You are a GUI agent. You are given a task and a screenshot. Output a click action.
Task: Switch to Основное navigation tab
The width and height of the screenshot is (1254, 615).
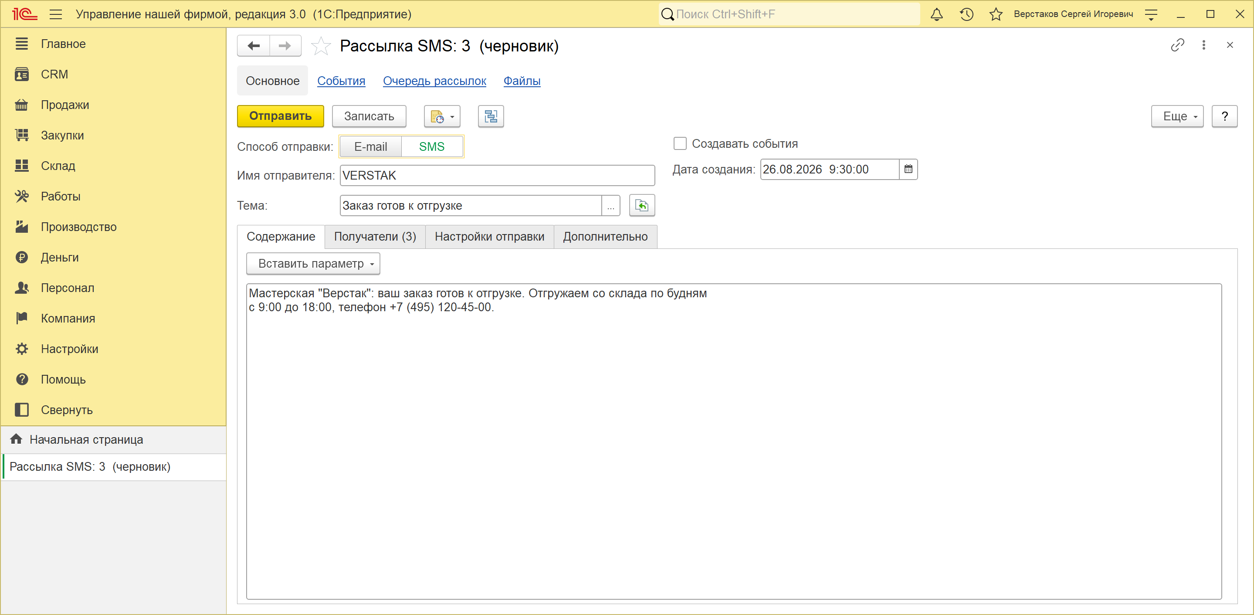point(273,81)
